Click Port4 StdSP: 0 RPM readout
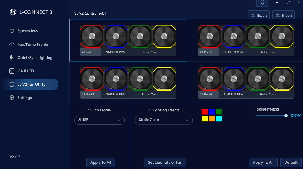This screenshot has height=169, width=303. click(x=234, y=95)
